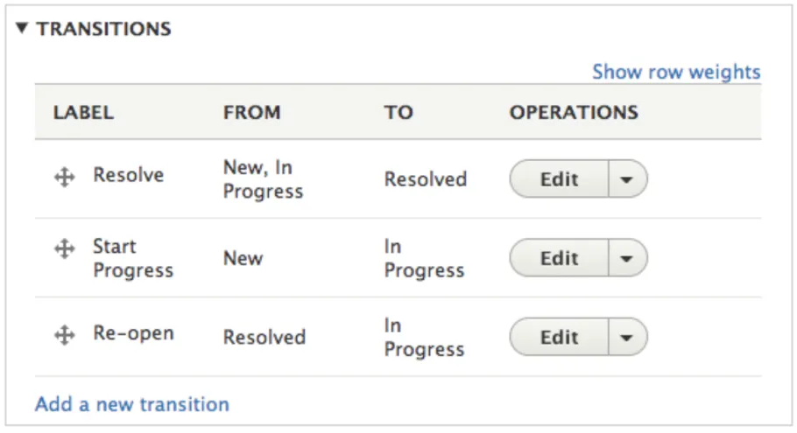The image size is (797, 433).
Task: Open dropdown arrow next to Resolve's Edit
Action: click(x=627, y=179)
